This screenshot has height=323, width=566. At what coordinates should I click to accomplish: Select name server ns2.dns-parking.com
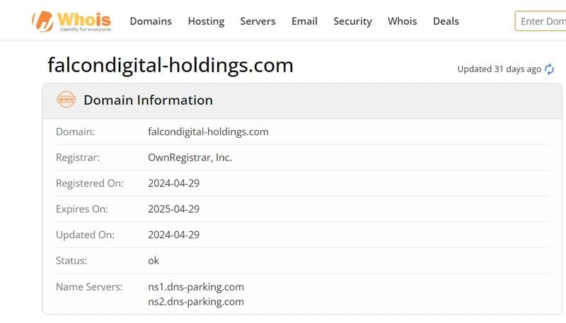coord(196,302)
